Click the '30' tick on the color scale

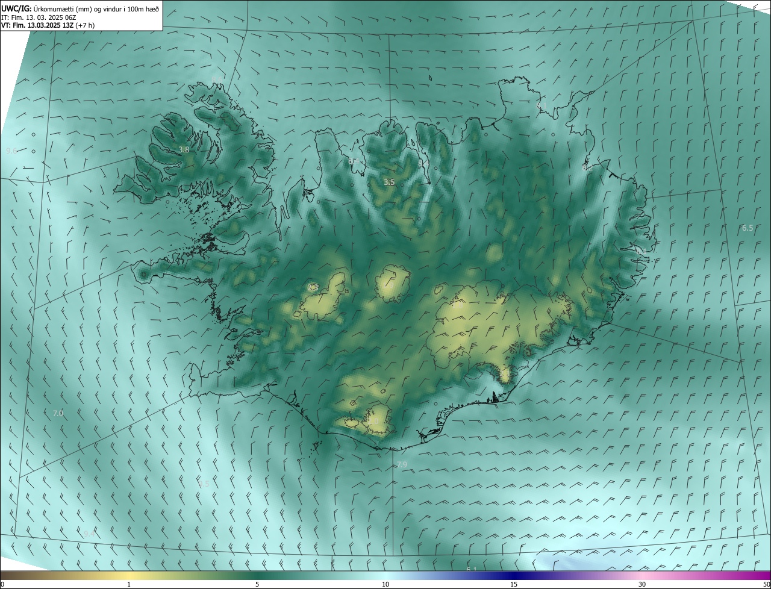(x=642, y=584)
